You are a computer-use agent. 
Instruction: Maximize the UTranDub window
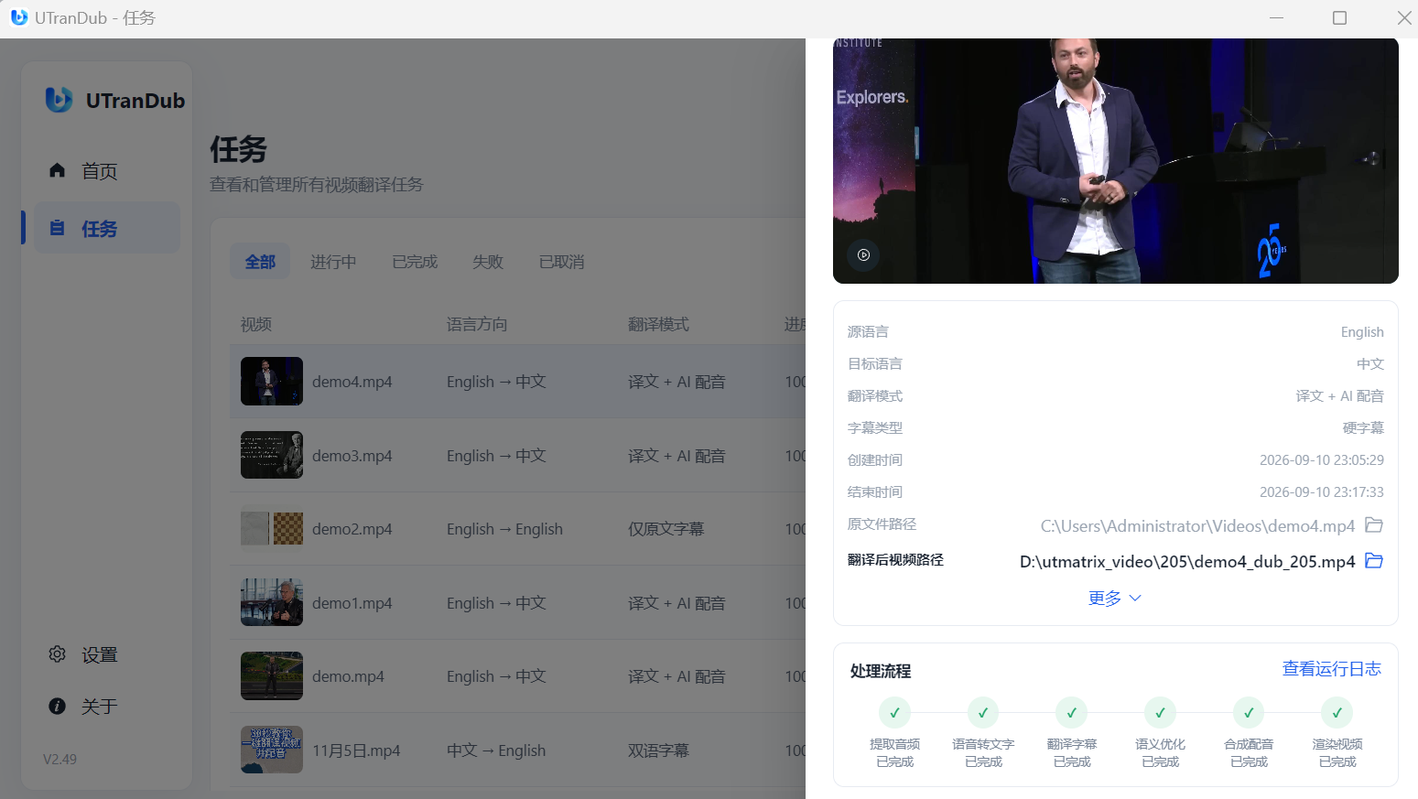coord(1339,18)
